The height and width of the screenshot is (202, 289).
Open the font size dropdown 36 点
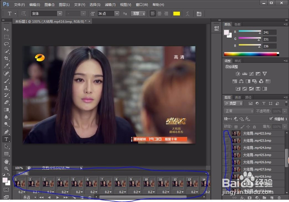pyautogui.click(x=117, y=14)
